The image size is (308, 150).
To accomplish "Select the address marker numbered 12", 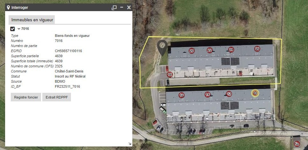I will pos(229,94).
